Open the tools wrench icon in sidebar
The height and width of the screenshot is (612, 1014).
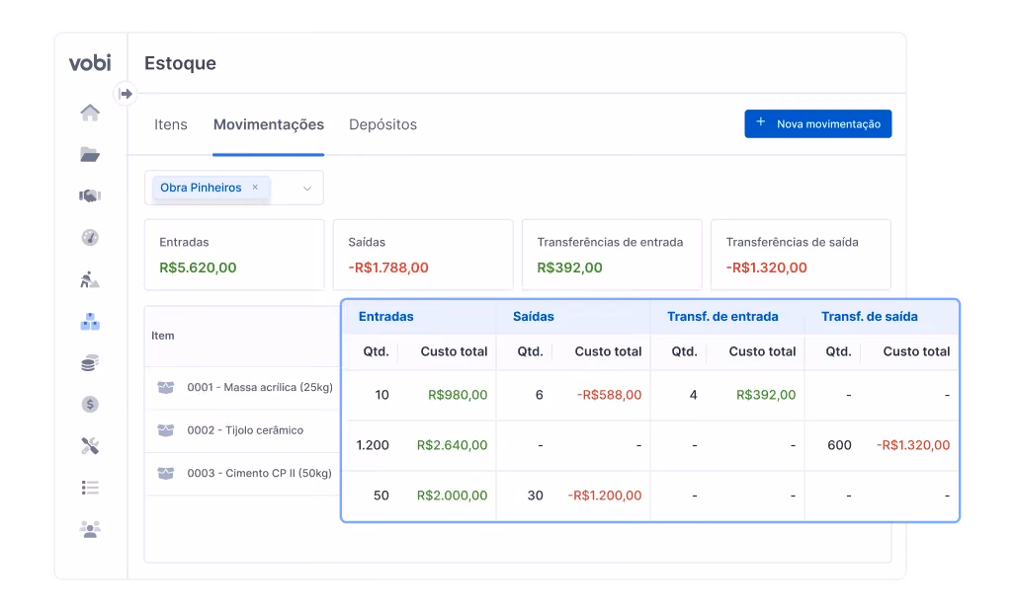(90, 446)
